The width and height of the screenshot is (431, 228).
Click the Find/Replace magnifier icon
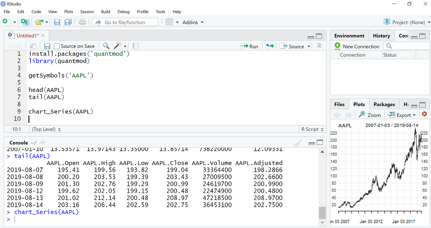coord(106,46)
